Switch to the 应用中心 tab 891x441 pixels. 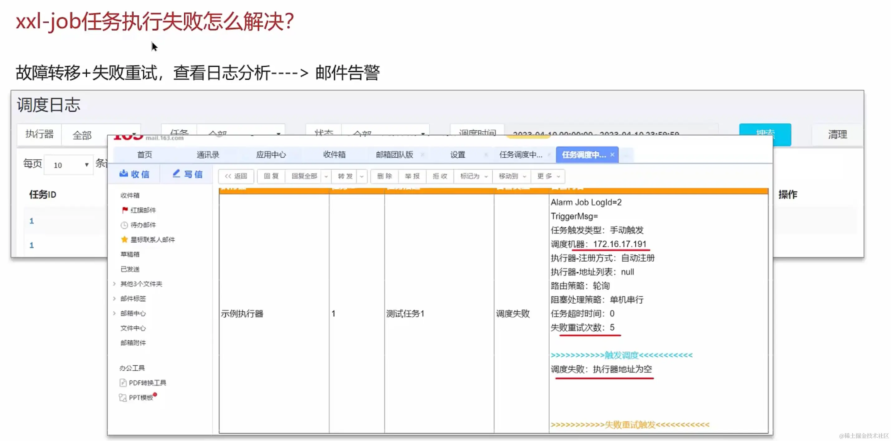[271, 154]
